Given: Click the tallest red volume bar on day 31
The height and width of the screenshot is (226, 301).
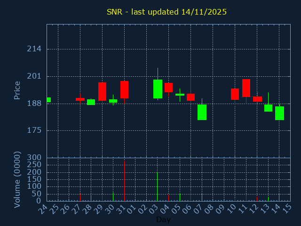Looking at the screenshot, I should [124, 181].
